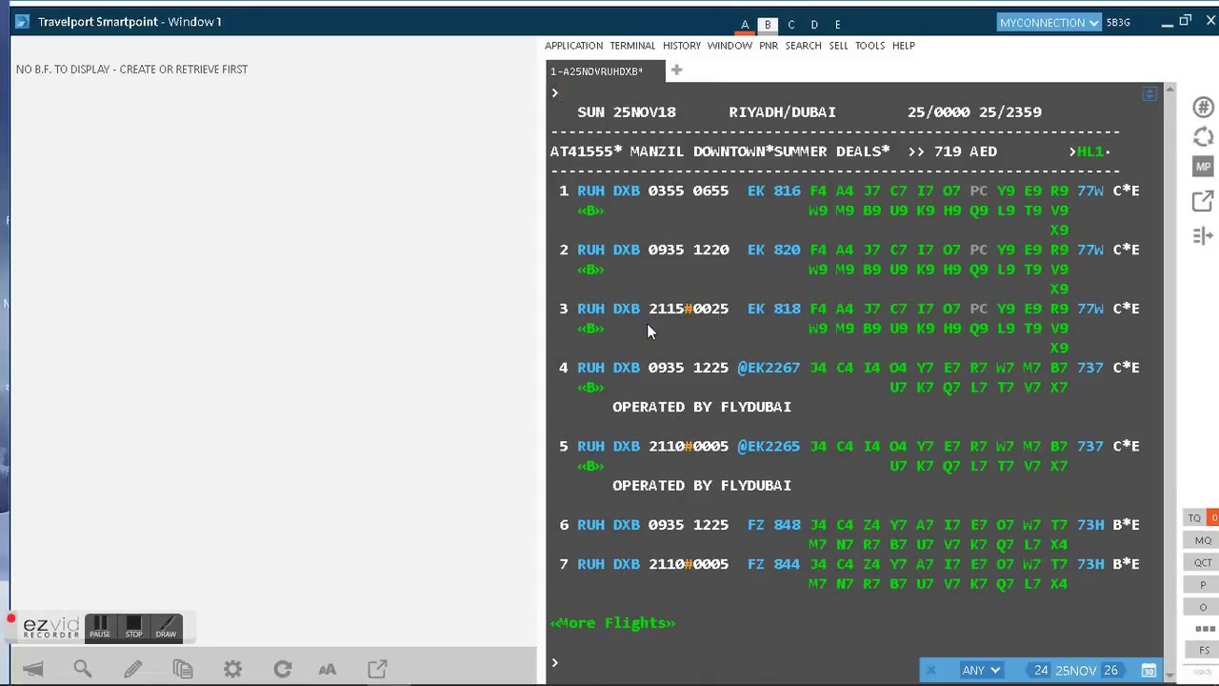The height and width of the screenshot is (686, 1219).
Task: Click the O quick button
Action: [x=1203, y=607]
